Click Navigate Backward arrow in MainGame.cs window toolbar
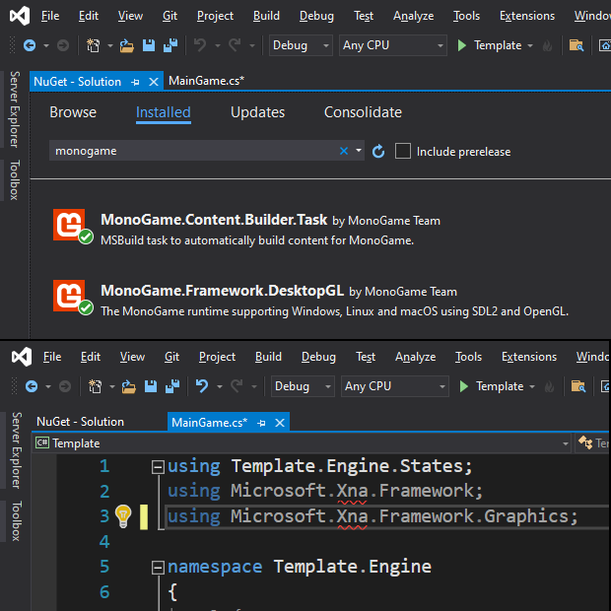This screenshot has height=611, width=611. (32, 386)
